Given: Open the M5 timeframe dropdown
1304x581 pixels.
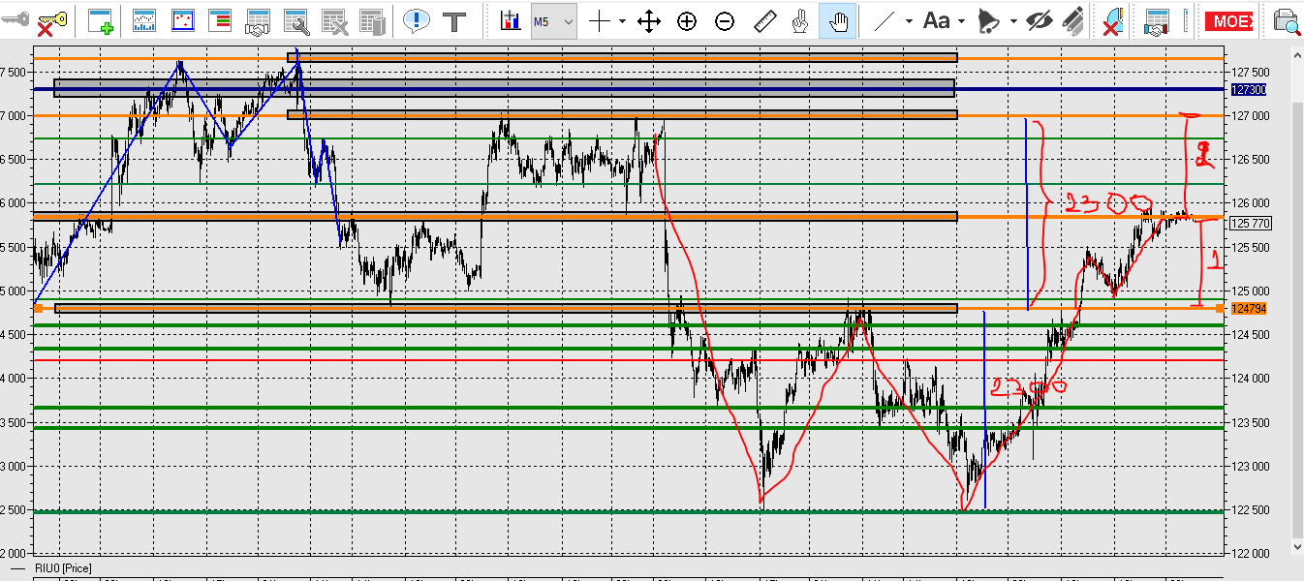Looking at the screenshot, I should pyautogui.click(x=554, y=20).
